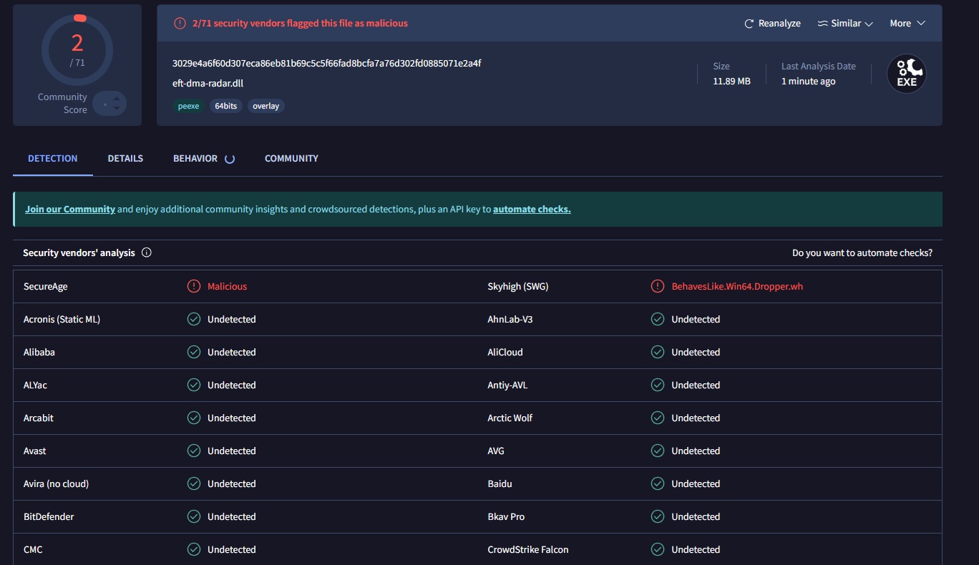
Task: Click the checkmark icon for AVG
Action: click(658, 451)
